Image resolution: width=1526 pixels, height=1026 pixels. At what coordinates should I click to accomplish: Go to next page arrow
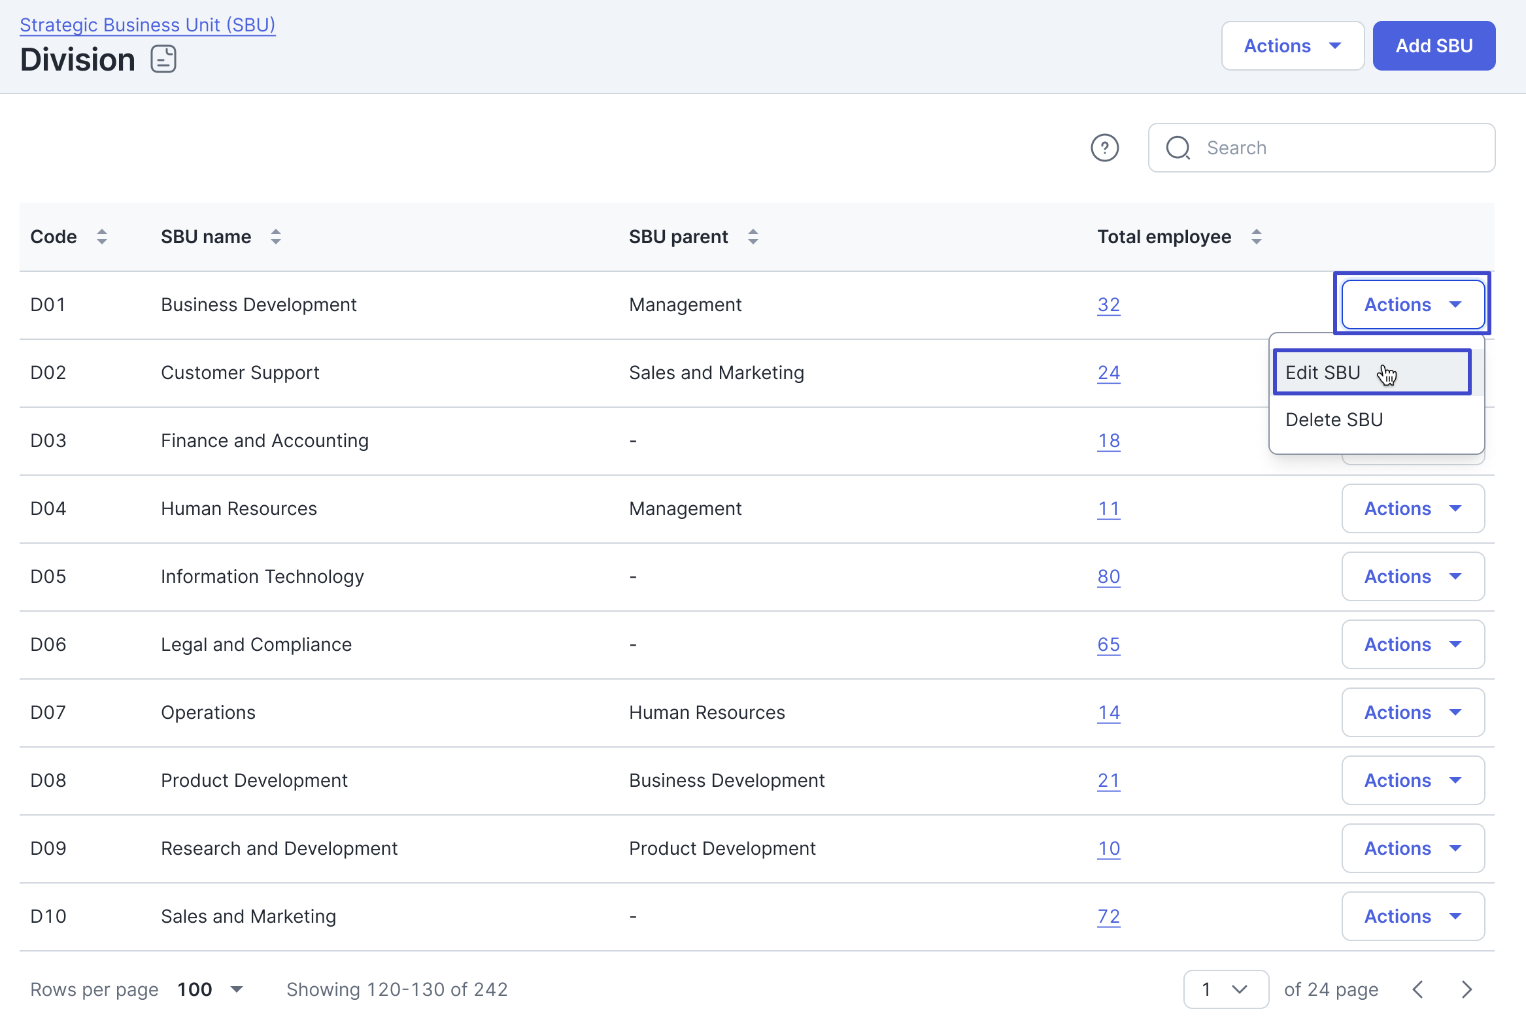coord(1467,989)
